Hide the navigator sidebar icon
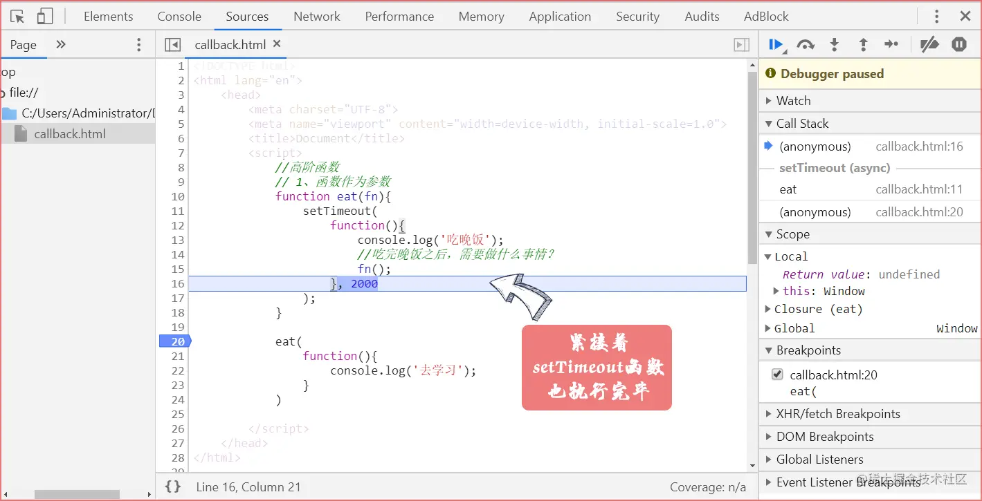Viewport: 982px width, 501px height. tap(172, 45)
